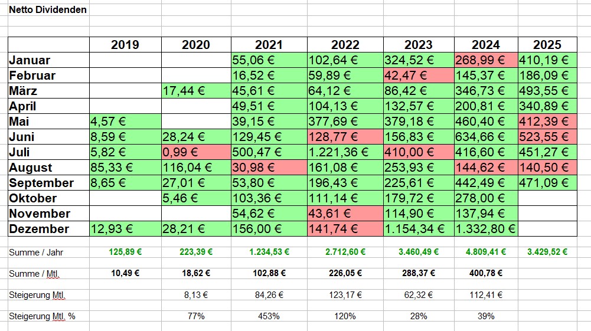Click the July 2022 value 1.221,36 €
Image resolution: width=591 pixels, height=331 pixels.
pyautogui.click(x=345, y=152)
